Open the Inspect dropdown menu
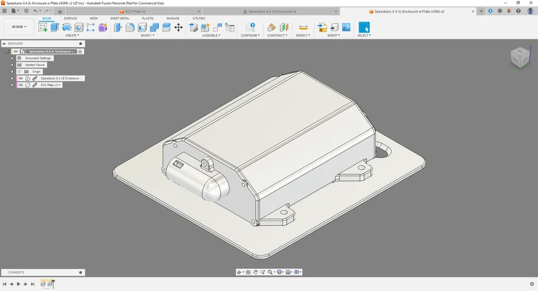The height and width of the screenshot is (291, 538). point(303,36)
